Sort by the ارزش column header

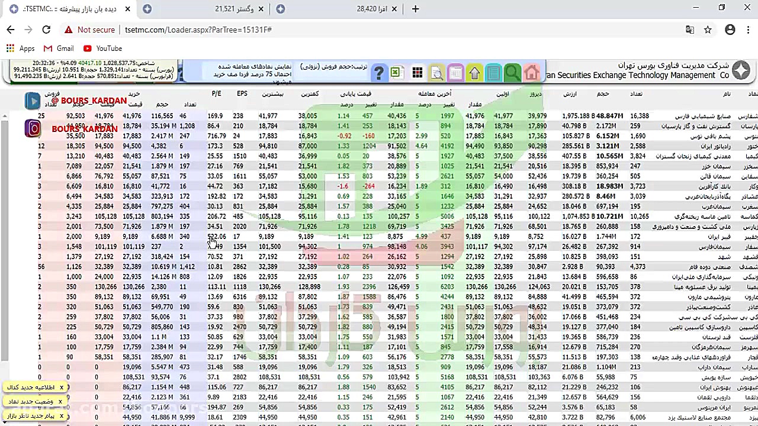570,93
